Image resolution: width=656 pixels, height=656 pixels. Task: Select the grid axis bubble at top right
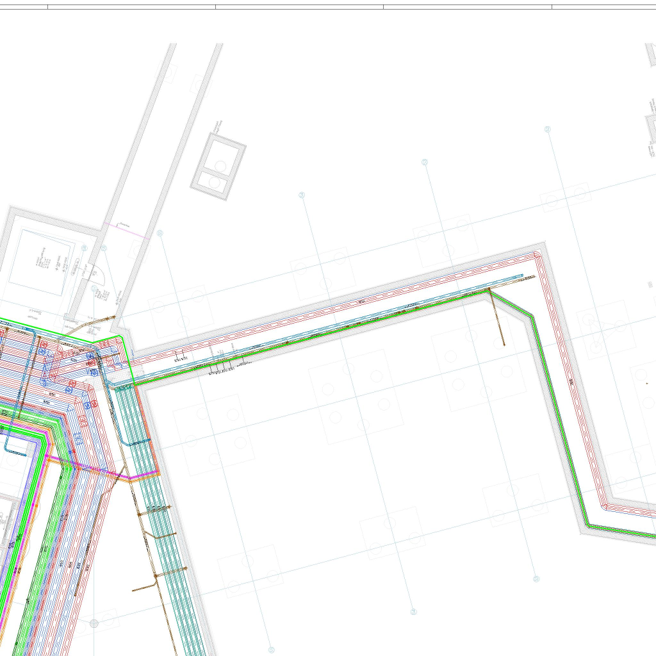click(547, 129)
